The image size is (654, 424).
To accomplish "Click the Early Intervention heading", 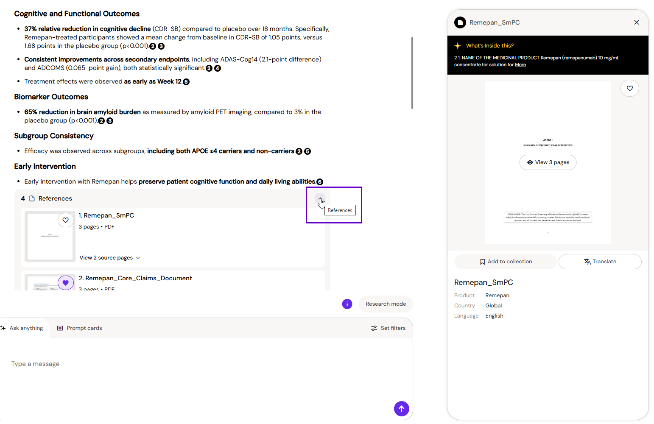I will point(45,166).
